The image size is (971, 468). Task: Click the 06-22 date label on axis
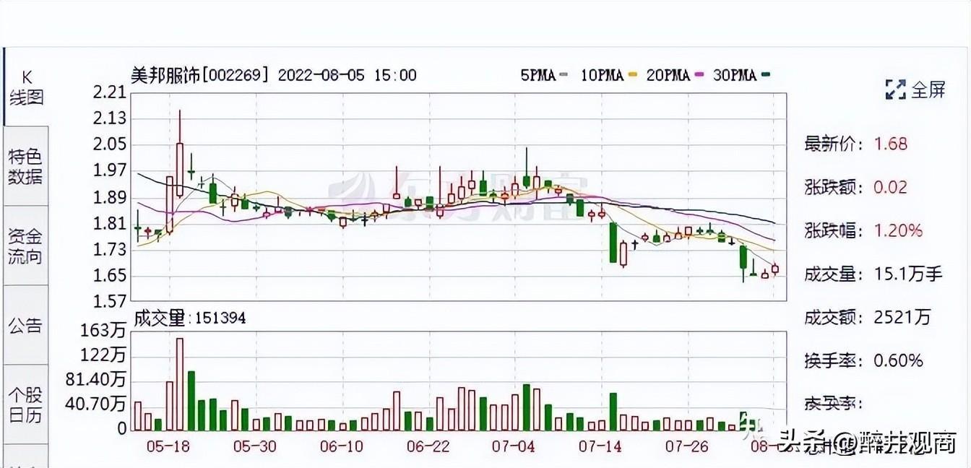click(428, 446)
